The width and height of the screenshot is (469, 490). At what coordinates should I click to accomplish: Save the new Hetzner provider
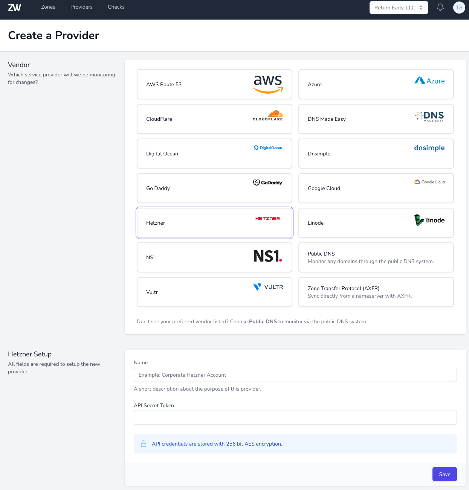(445, 474)
